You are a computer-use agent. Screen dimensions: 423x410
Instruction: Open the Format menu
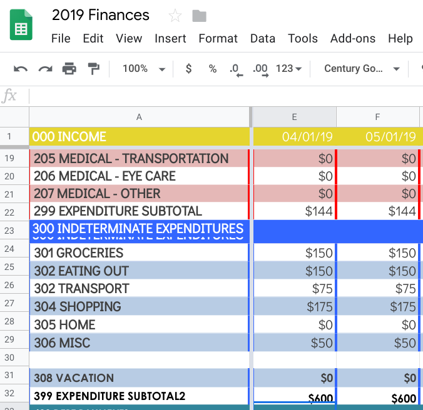(218, 38)
